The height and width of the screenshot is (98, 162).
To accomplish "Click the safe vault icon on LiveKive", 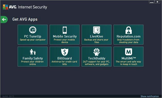I will click(x=97, y=30).
